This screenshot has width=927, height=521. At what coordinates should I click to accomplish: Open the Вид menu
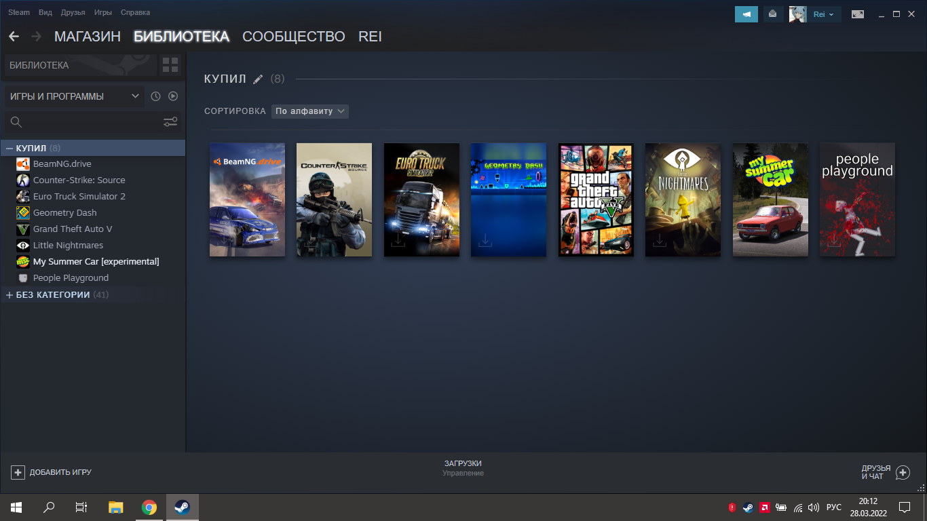(x=45, y=12)
